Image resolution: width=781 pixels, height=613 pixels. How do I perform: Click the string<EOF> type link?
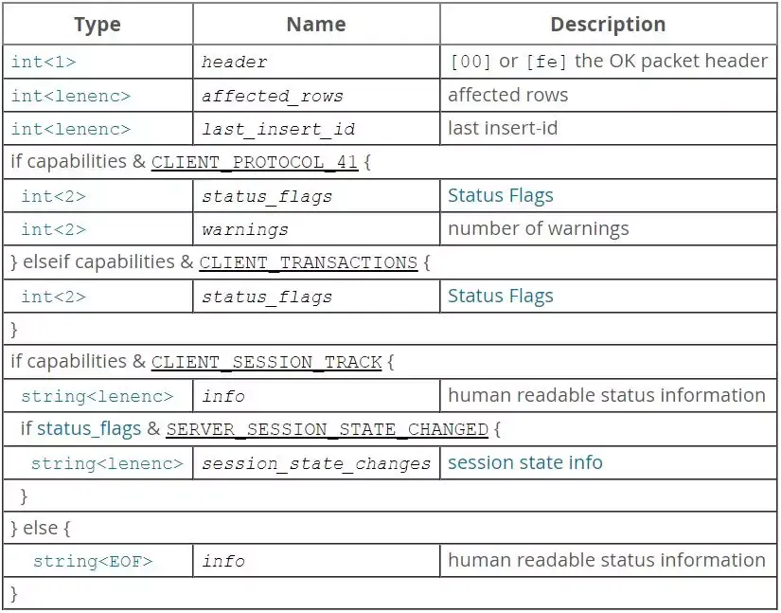93,562
